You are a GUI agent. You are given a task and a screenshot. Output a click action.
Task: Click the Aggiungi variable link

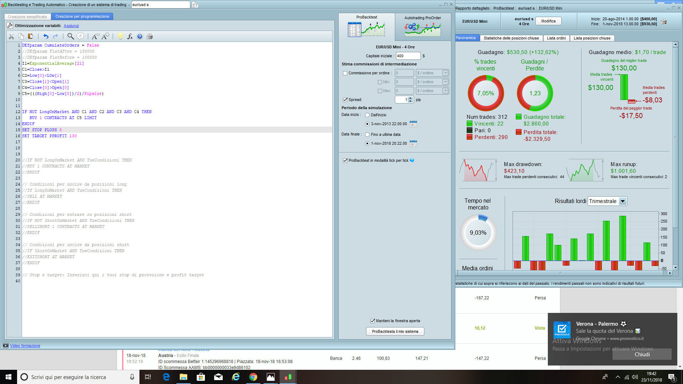tap(71, 26)
